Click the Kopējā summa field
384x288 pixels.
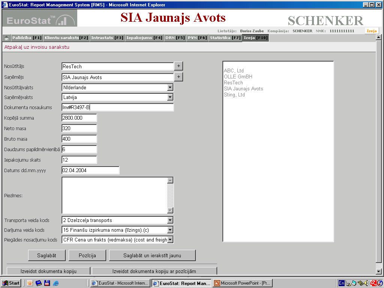point(79,118)
